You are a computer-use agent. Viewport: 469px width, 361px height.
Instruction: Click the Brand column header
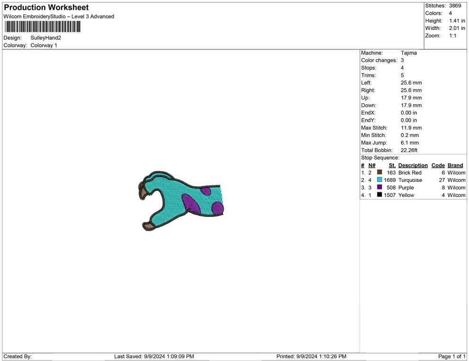tap(455, 165)
